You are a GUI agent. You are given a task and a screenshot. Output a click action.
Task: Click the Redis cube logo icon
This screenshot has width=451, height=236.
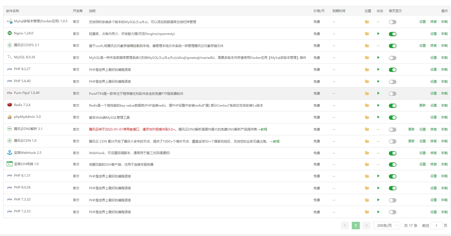click(x=10, y=105)
